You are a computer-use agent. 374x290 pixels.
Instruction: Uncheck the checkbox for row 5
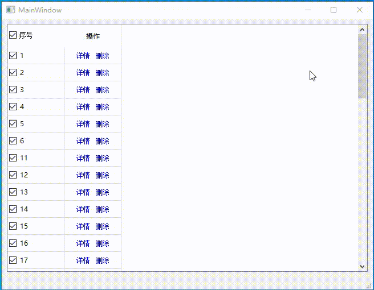[13, 124]
